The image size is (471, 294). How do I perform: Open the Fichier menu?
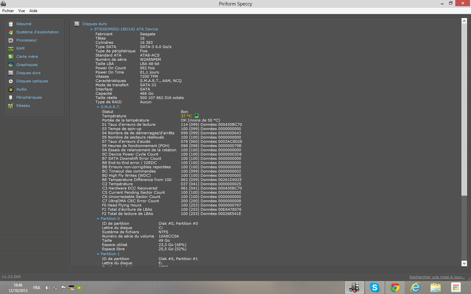pos(8,11)
